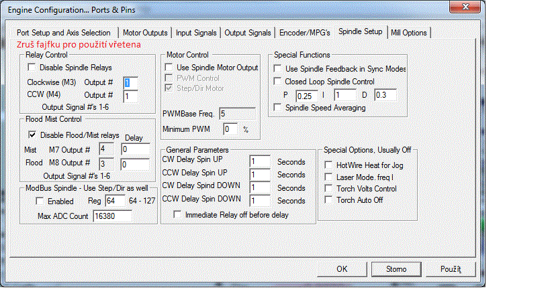Open Port Setup and Axis Selection tab
Viewport: 548px width, 308px height.
[64, 32]
